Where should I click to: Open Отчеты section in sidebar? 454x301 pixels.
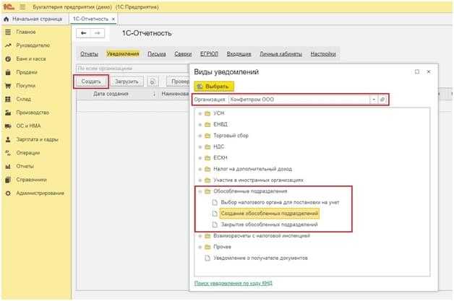25,166
